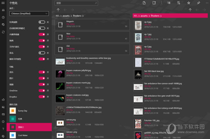Select boysen-creatures-snail.jpg file name
This screenshot has height=139, width=210.
(77, 95)
